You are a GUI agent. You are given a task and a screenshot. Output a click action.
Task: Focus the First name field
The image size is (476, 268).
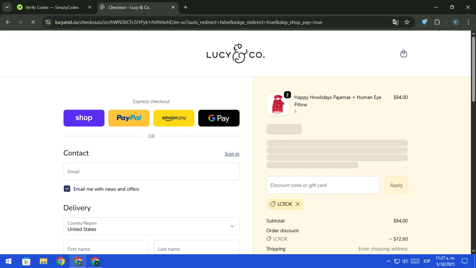click(106, 247)
